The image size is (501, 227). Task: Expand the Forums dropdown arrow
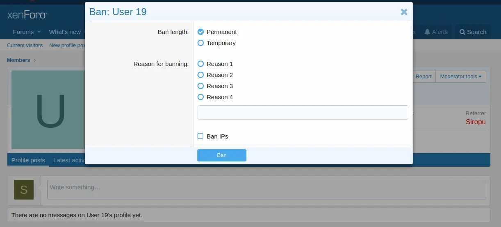point(39,32)
